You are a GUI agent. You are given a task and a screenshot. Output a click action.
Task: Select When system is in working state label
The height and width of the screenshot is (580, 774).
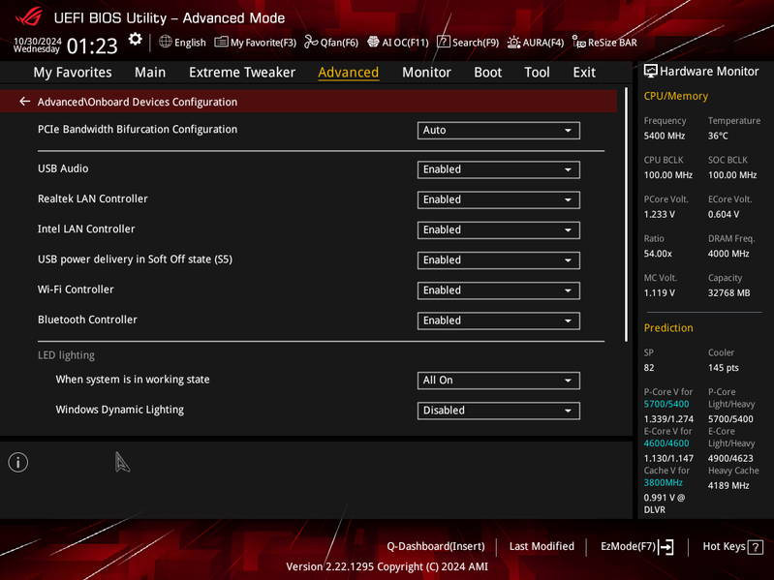click(133, 380)
